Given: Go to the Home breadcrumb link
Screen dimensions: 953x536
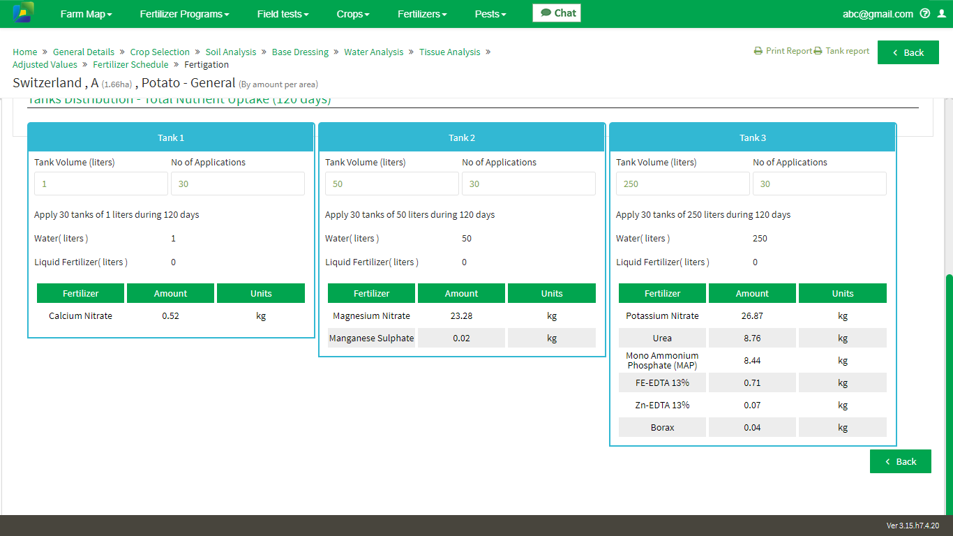Looking at the screenshot, I should [25, 52].
